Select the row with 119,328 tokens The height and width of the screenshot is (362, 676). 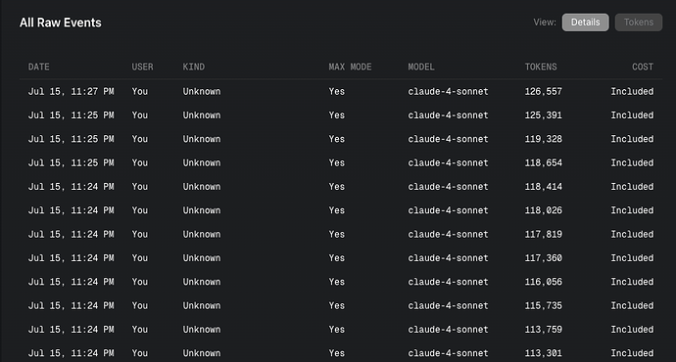pyautogui.click(x=341, y=139)
